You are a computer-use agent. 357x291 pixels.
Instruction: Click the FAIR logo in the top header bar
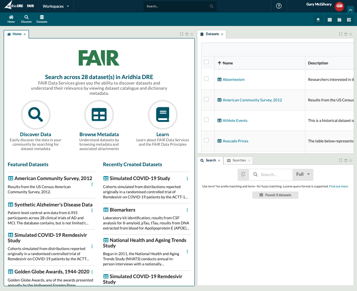[30, 6]
